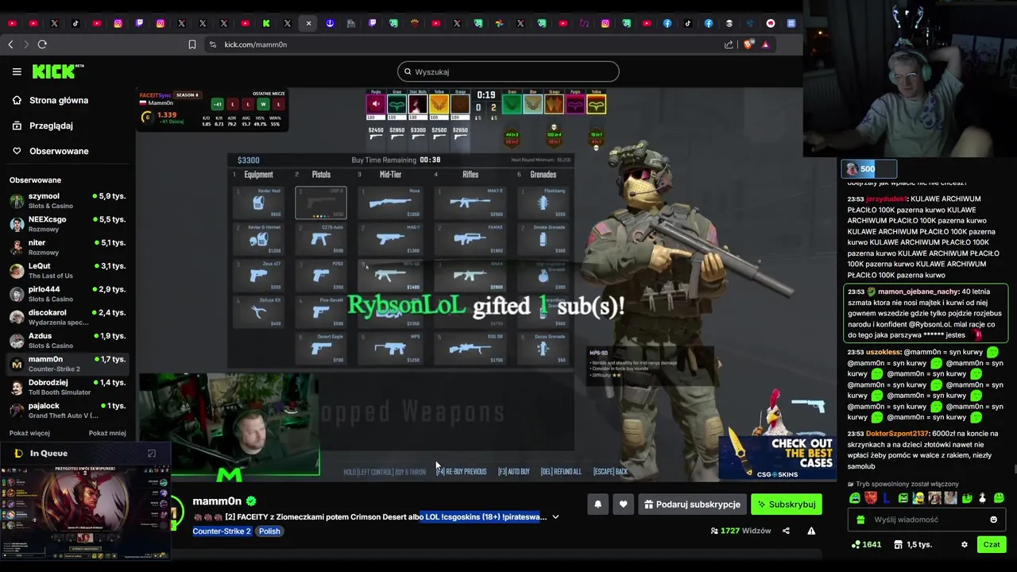Open Przeglądaj in the sidebar
Viewport: 1017px width, 572px height.
pos(51,126)
